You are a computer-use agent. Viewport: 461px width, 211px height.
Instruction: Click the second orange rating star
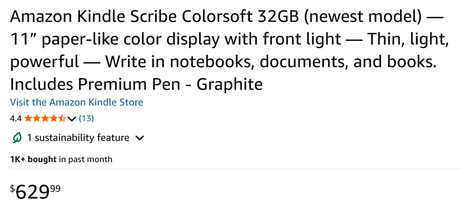click(37, 118)
